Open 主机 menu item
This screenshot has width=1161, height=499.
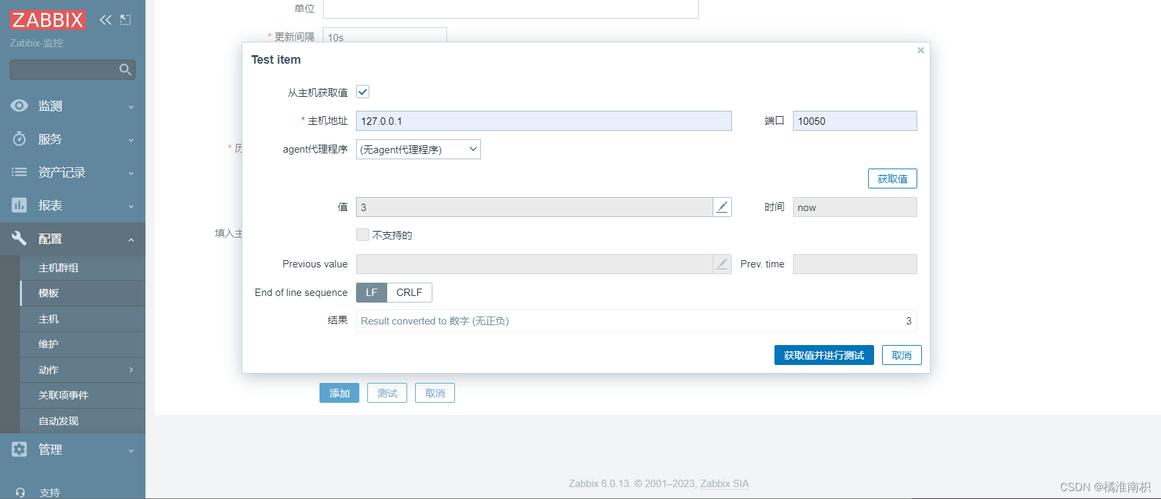pyautogui.click(x=82, y=319)
